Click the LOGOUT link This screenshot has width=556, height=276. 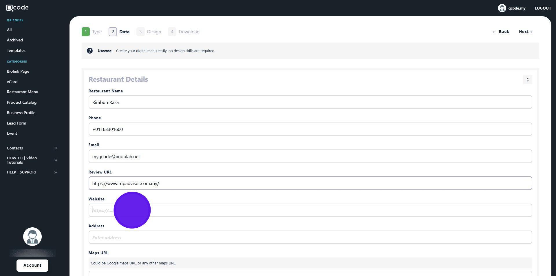(x=542, y=8)
